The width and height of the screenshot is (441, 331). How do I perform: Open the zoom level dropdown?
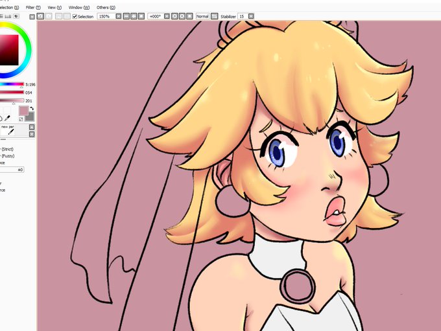click(x=119, y=16)
